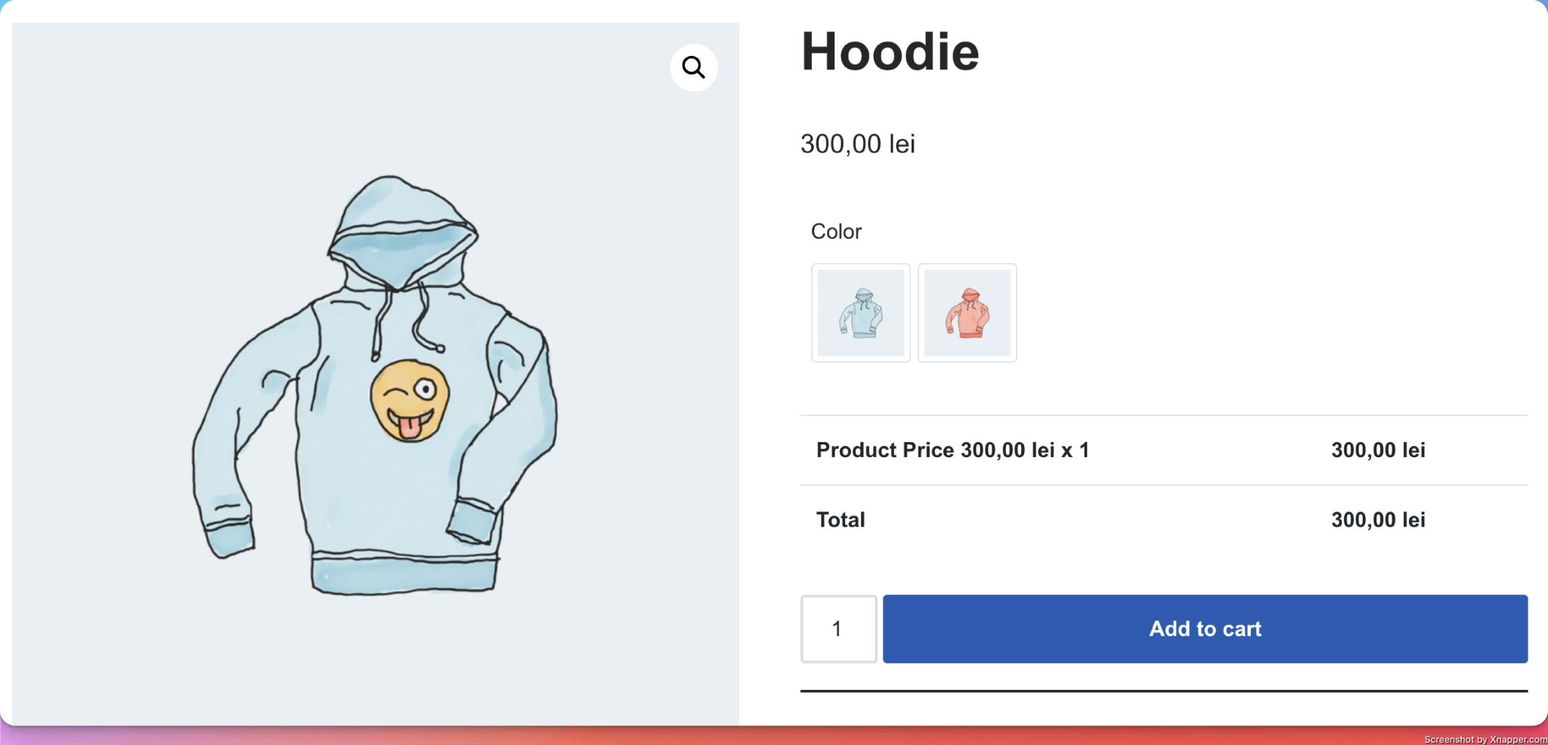The width and height of the screenshot is (1548, 745).
Task: Click the amount in the Product Price row
Action: pyautogui.click(x=1377, y=450)
